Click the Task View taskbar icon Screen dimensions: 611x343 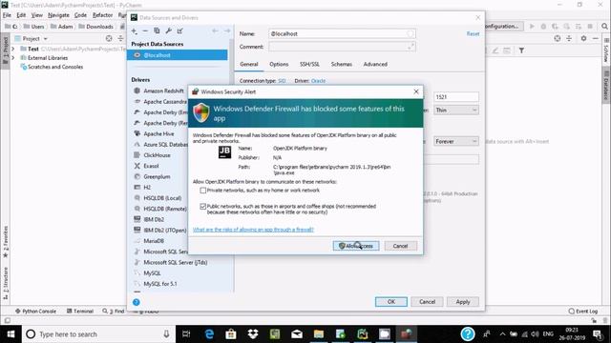(x=186, y=334)
